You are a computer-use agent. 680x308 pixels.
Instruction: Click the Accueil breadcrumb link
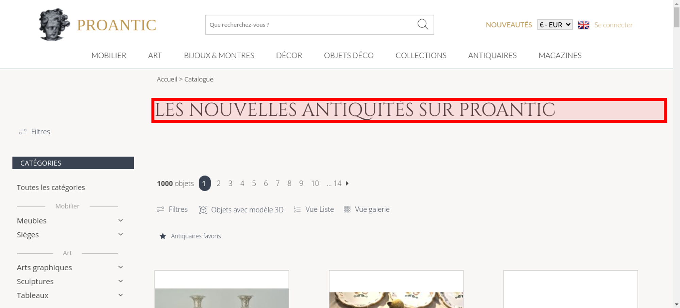pyautogui.click(x=167, y=79)
